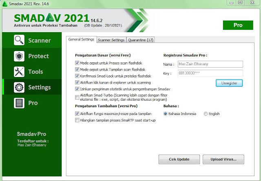The width and height of the screenshot is (261, 181).
Task: Click the Key input field
Action: click(210, 73)
